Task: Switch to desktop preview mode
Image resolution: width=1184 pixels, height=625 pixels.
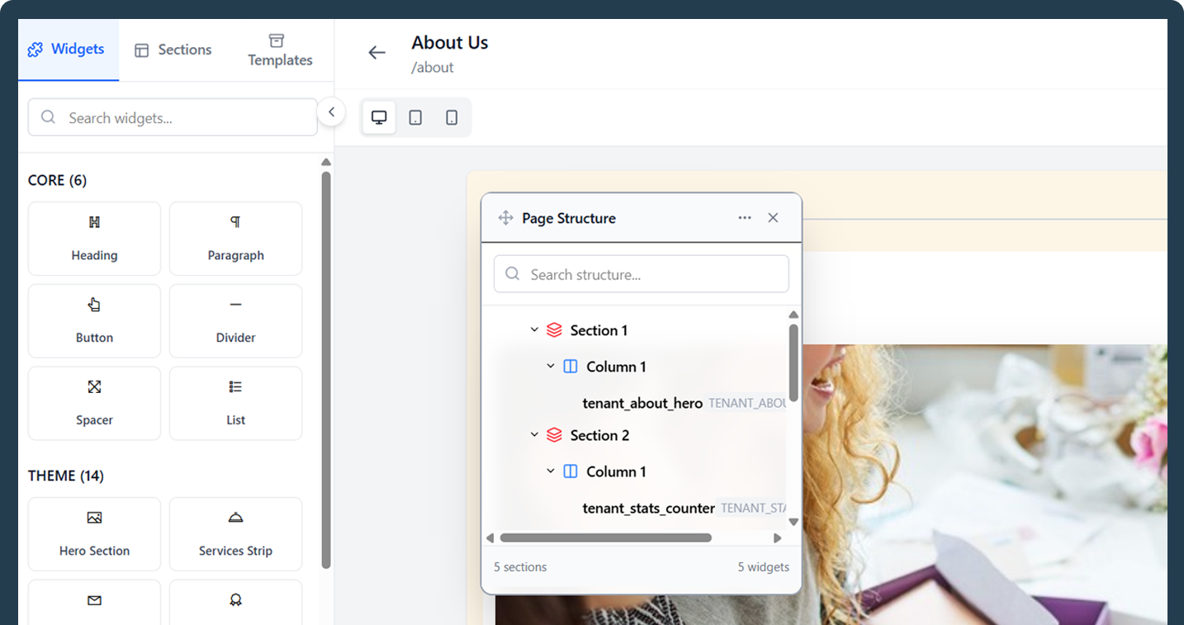Action: pyautogui.click(x=379, y=117)
